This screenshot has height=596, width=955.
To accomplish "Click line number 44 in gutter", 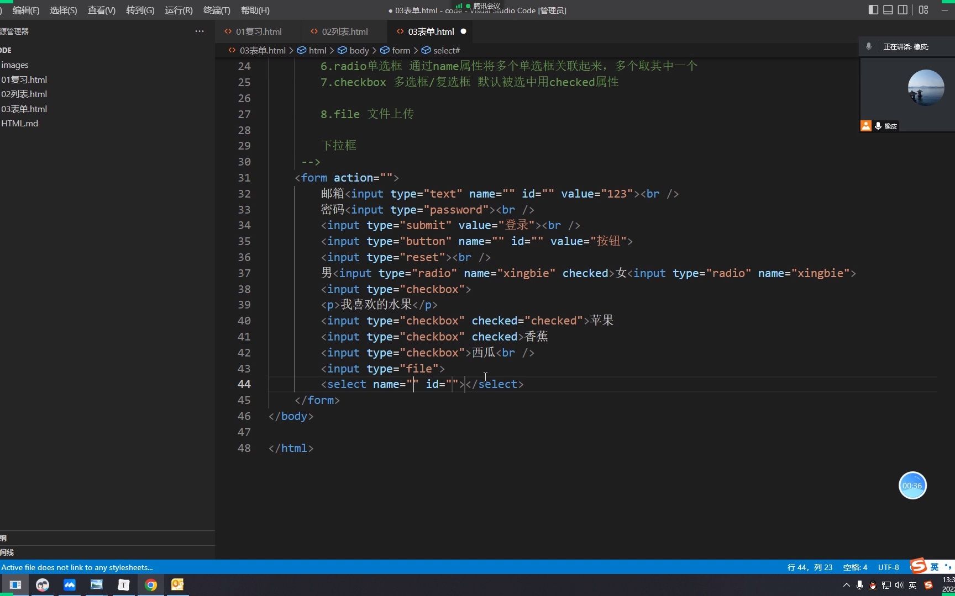I will (244, 385).
